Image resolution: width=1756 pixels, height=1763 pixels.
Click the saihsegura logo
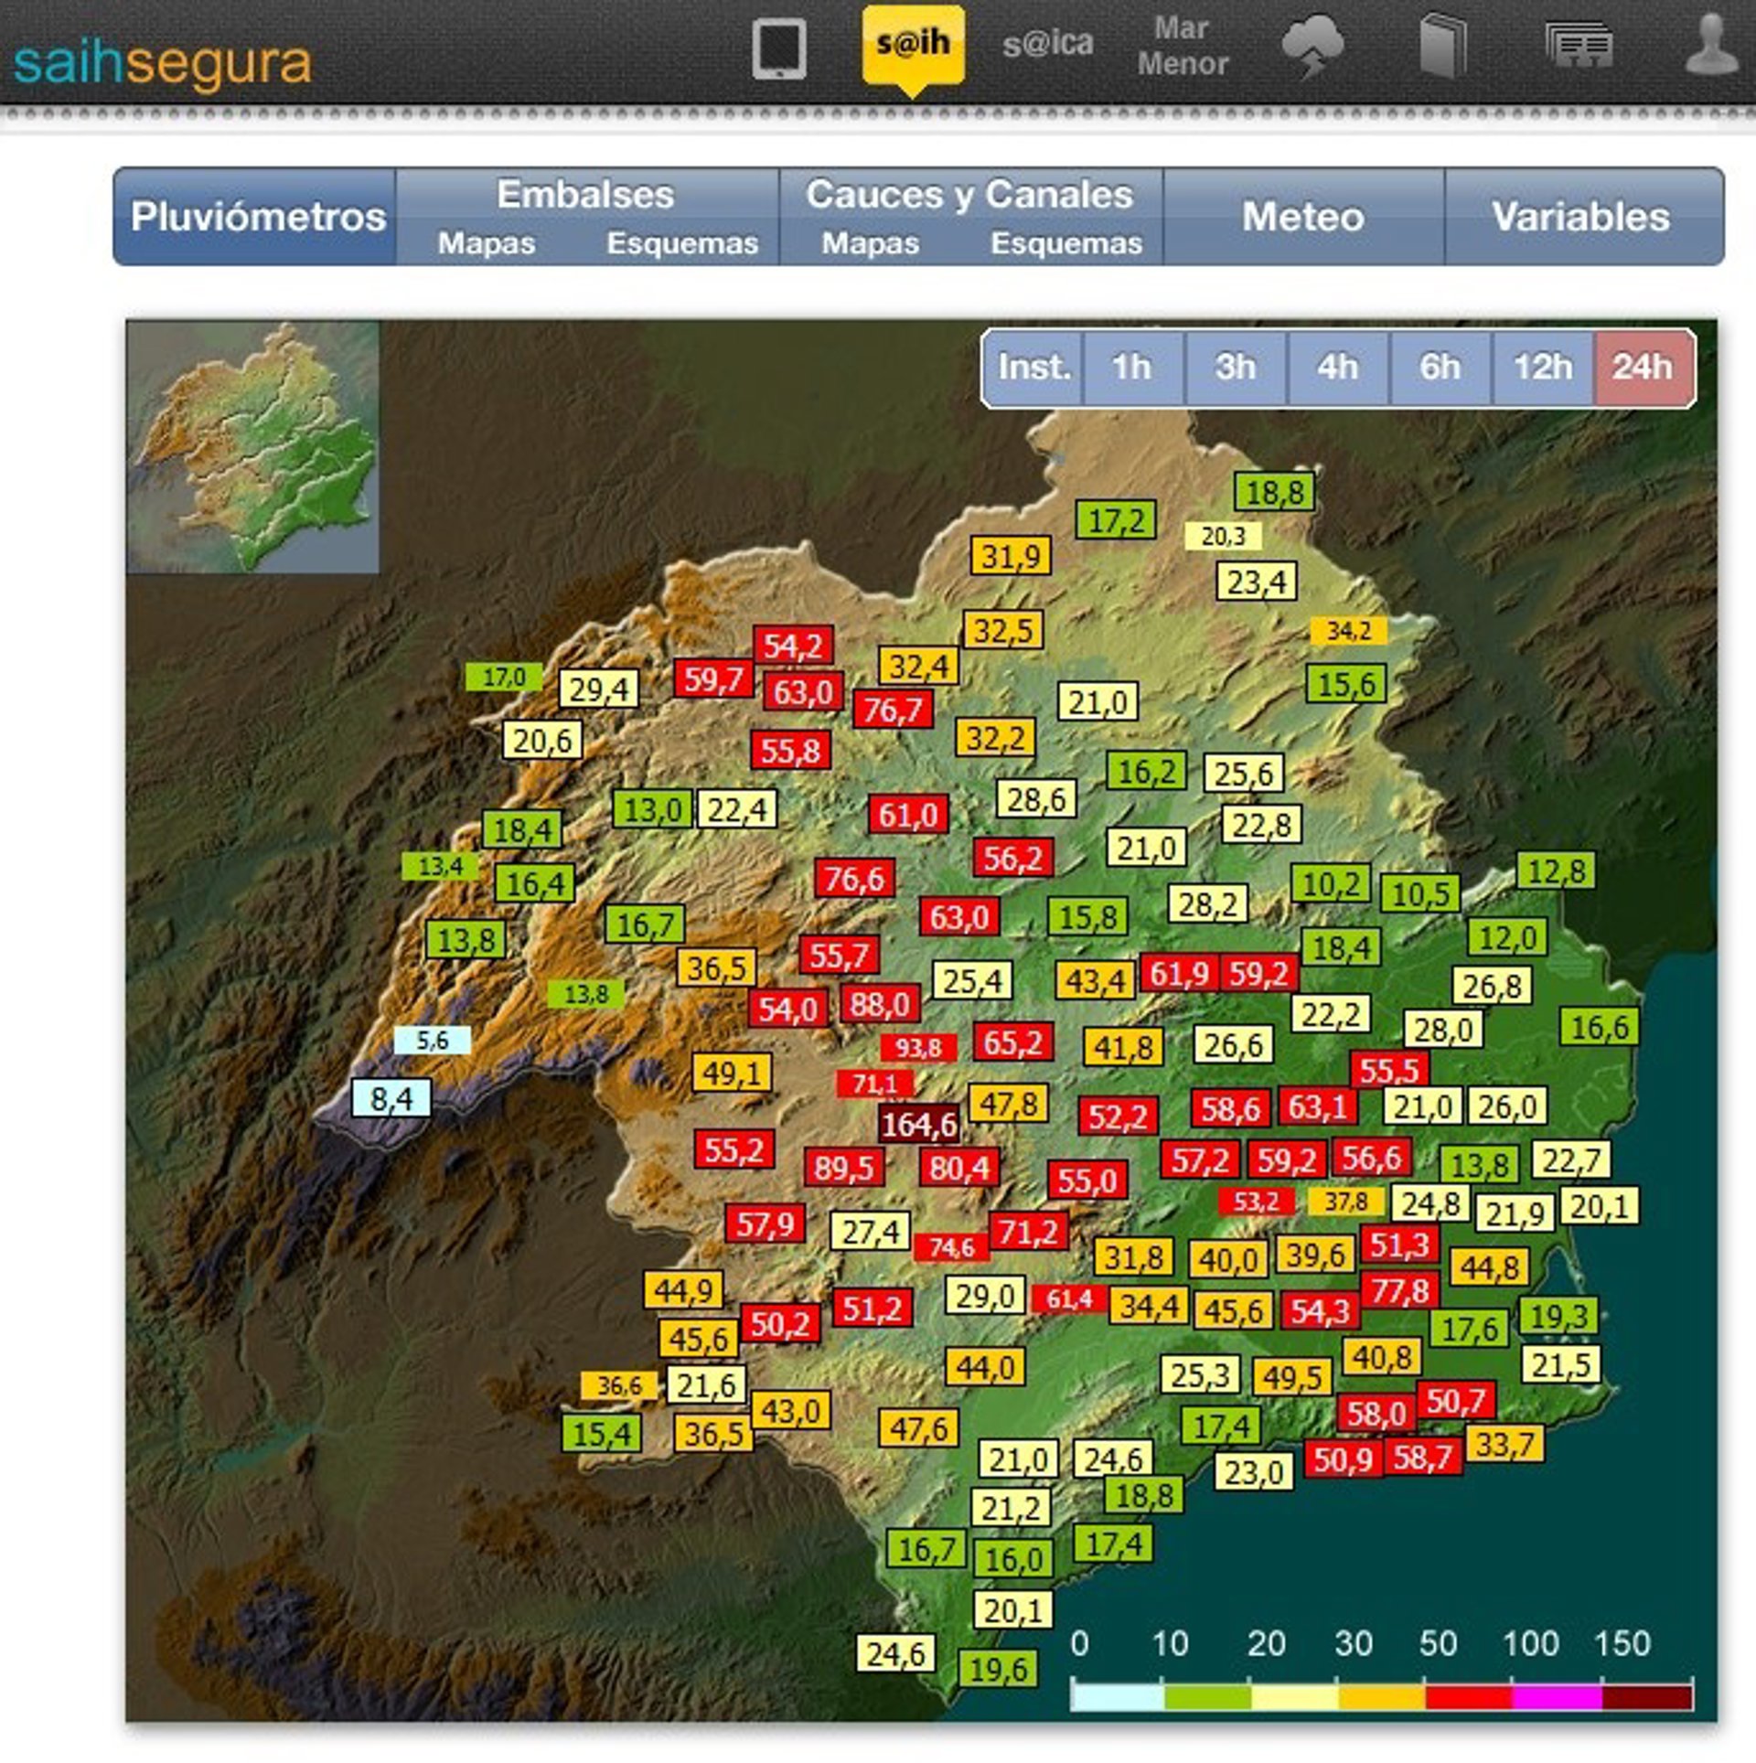click(x=162, y=62)
